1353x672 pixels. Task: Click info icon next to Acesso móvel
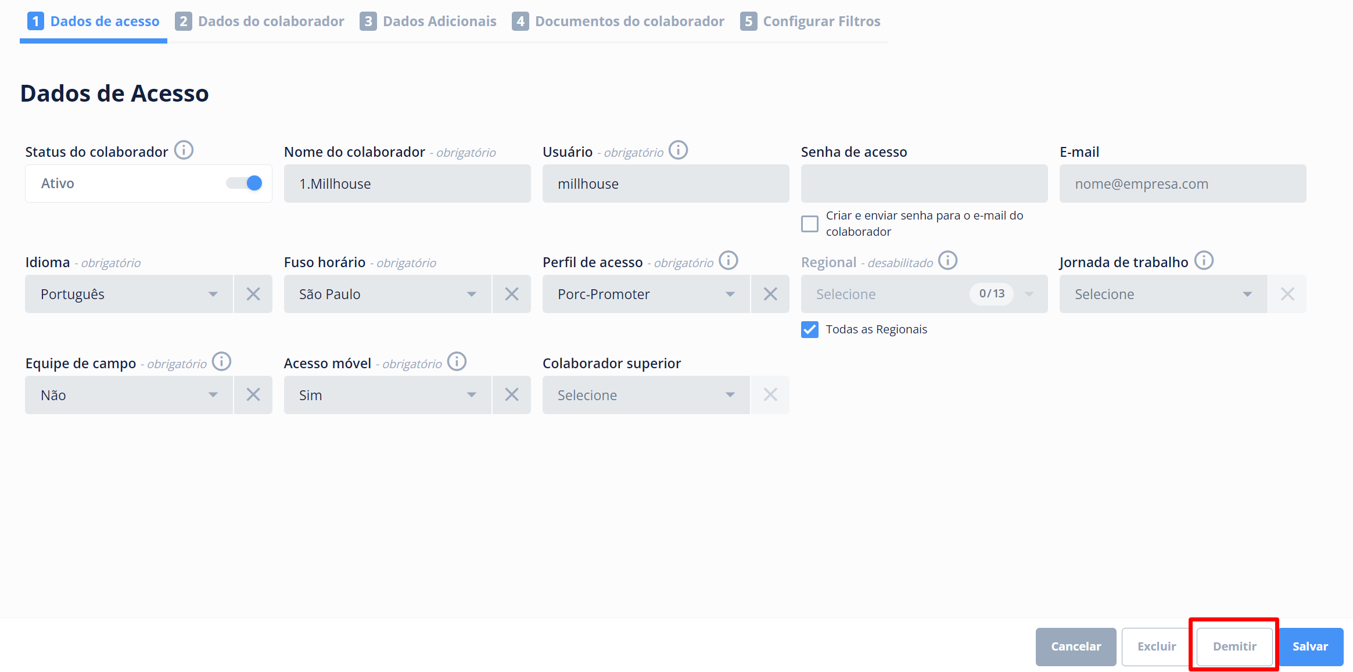[x=457, y=362]
